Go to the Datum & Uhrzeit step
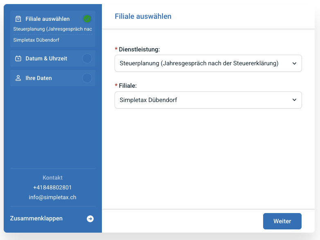The width and height of the screenshot is (320, 240). tap(46, 58)
